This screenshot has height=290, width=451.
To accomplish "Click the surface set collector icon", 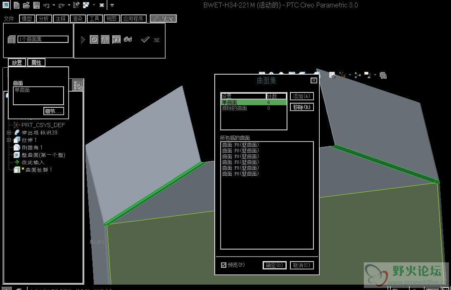I will [x=12, y=39].
